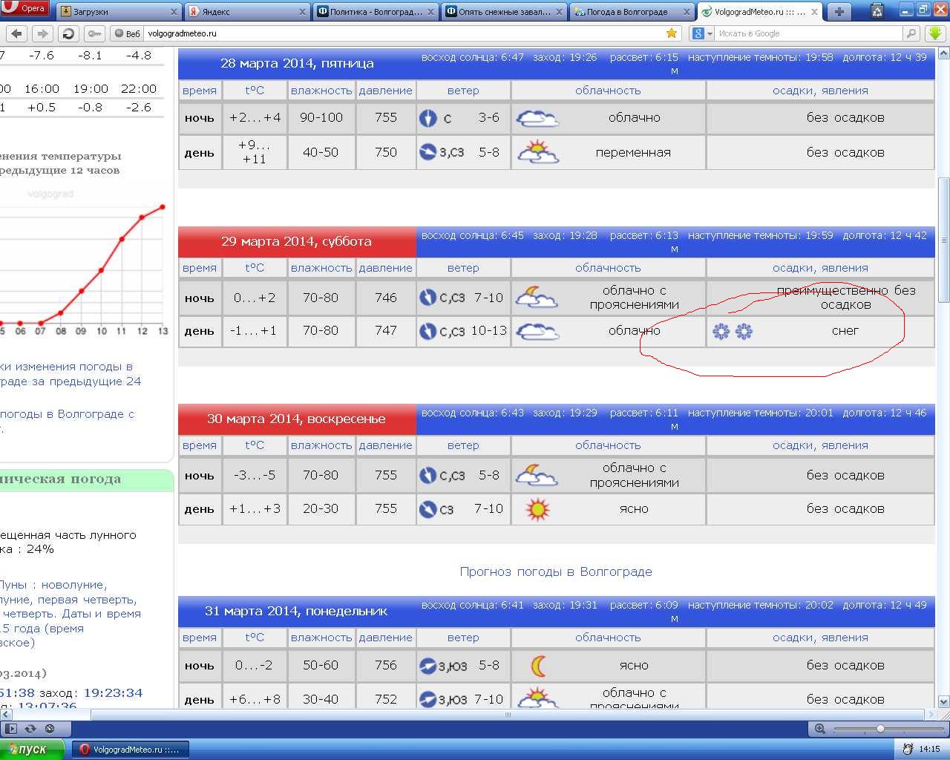This screenshot has height=760, width=950.
Task: Bookmark this page with the star icon
Action: [x=672, y=33]
